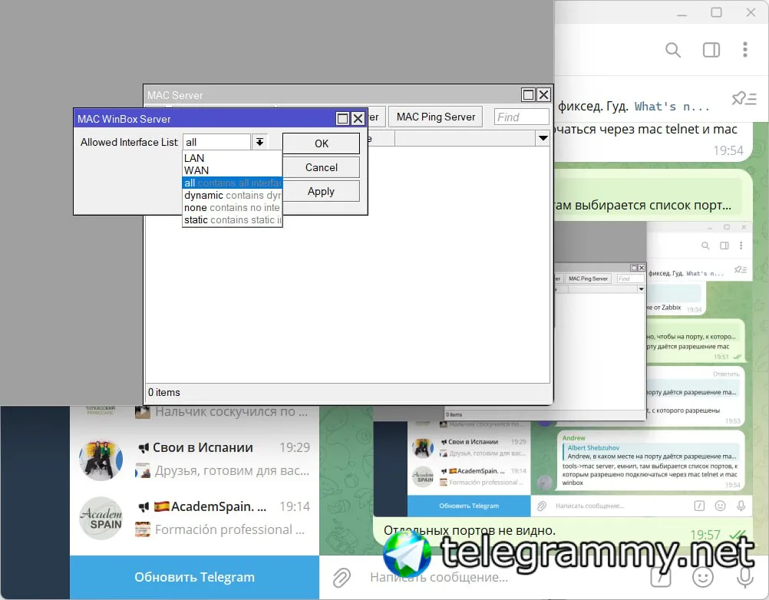Open Telegram three-dot chat menu
Image resolution: width=769 pixels, height=600 pixels.
745,50
